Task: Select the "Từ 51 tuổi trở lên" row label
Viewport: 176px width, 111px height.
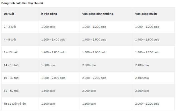Action: (15, 104)
